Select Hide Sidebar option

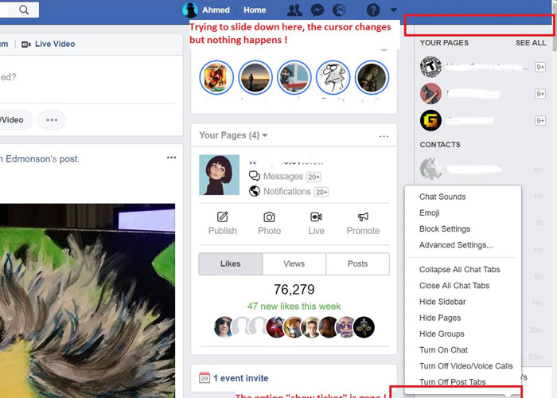[442, 302]
